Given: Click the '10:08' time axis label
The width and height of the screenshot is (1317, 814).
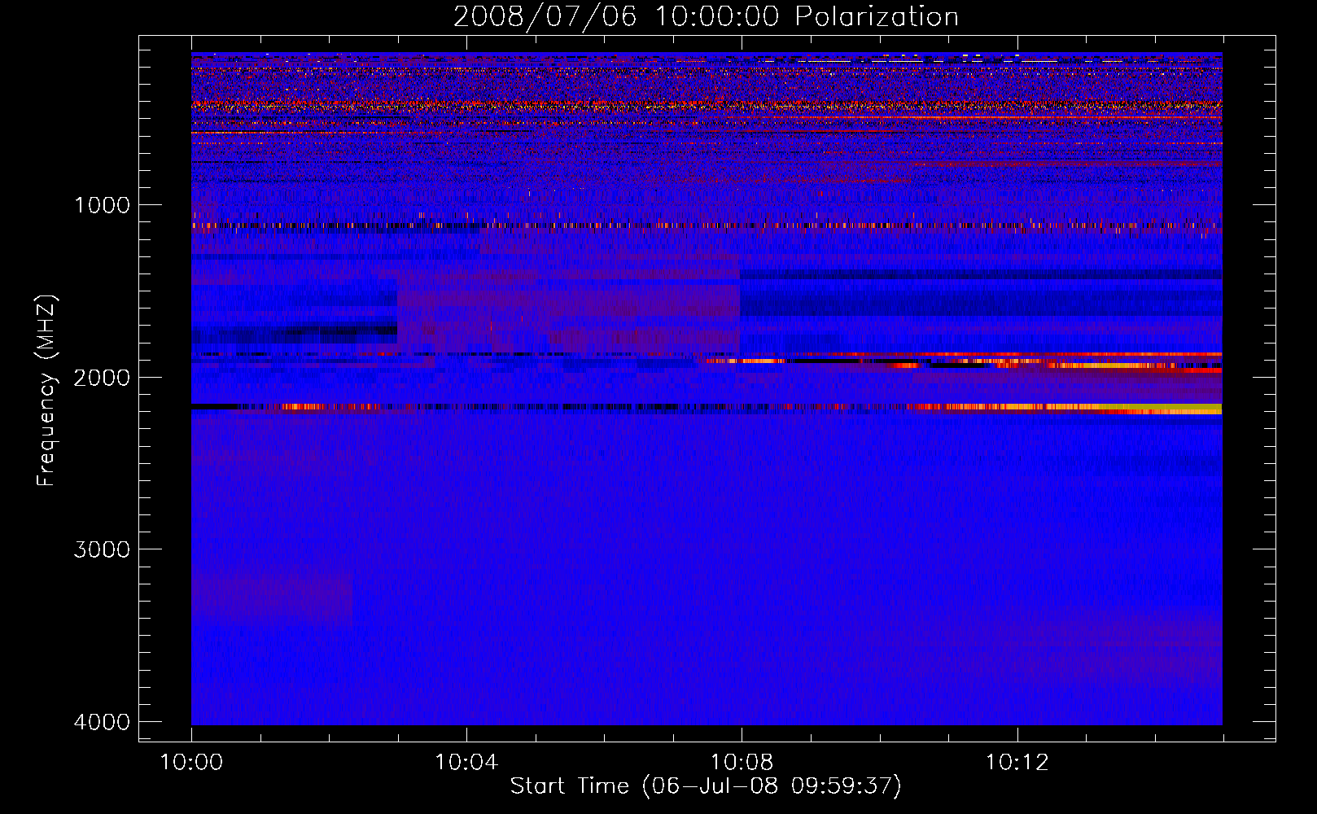Looking at the screenshot, I should tap(742, 763).
